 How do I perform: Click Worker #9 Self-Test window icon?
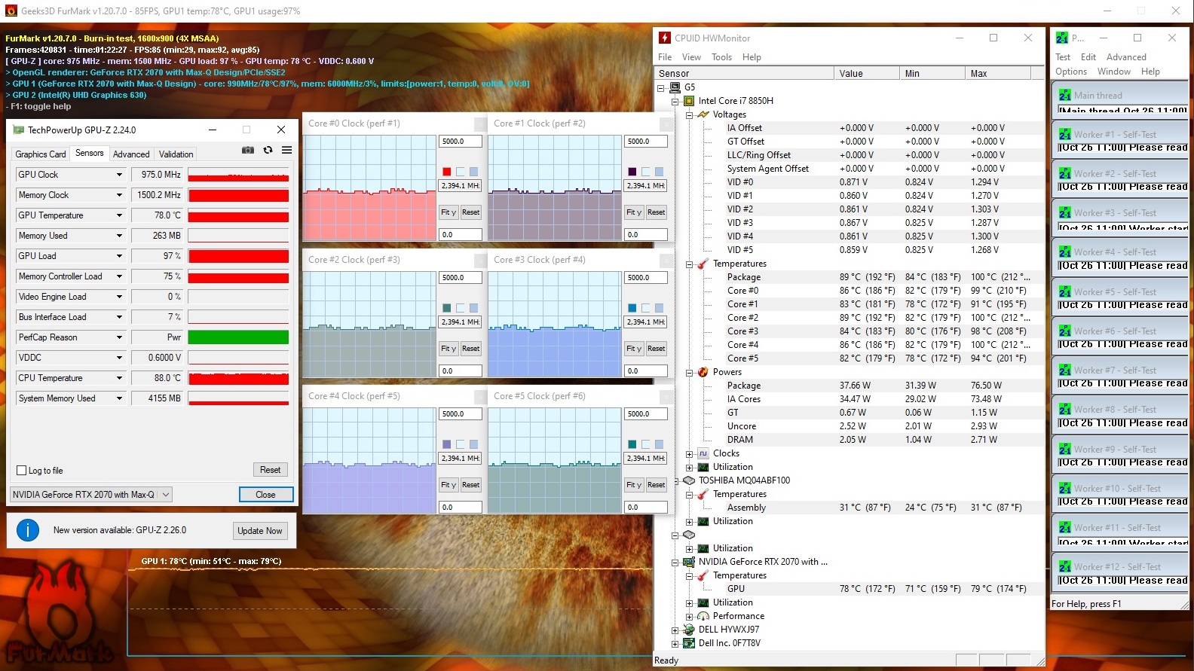[x=1064, y=450]
